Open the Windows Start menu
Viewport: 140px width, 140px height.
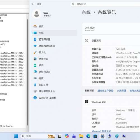(x=16, y=136)
